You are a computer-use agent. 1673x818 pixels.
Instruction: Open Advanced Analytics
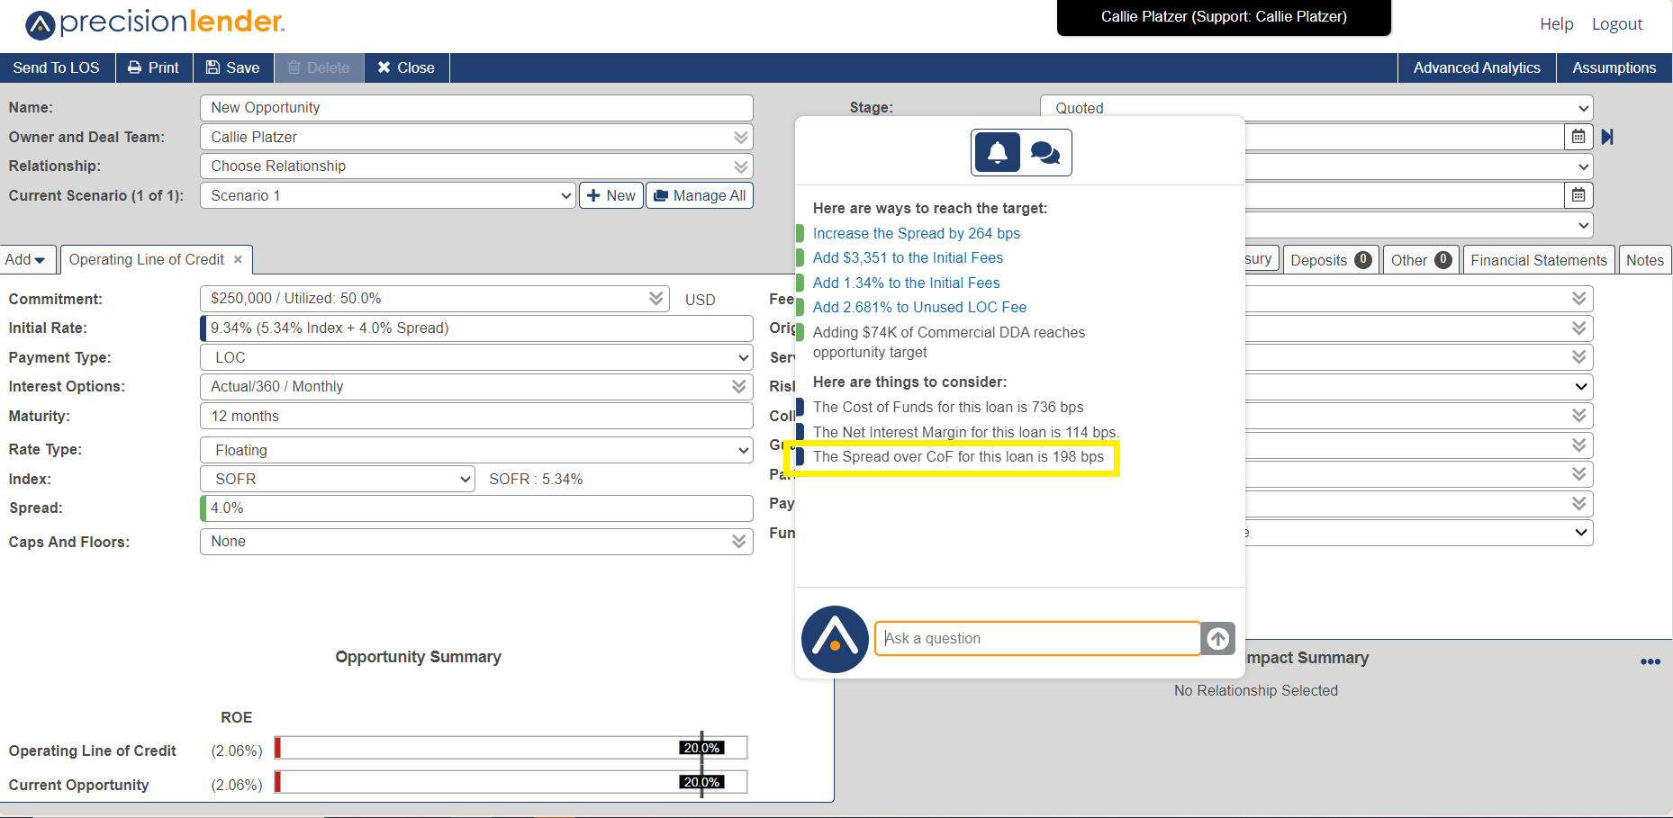coord(1477,67)
